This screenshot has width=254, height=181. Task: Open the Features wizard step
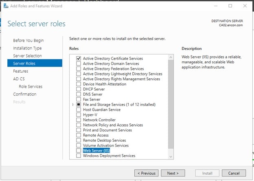point(20,71)
